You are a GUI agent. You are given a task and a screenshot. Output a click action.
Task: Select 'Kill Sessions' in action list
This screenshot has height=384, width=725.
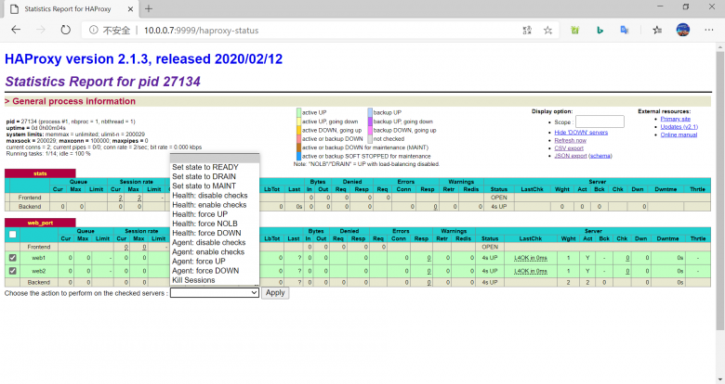[193, 280]
